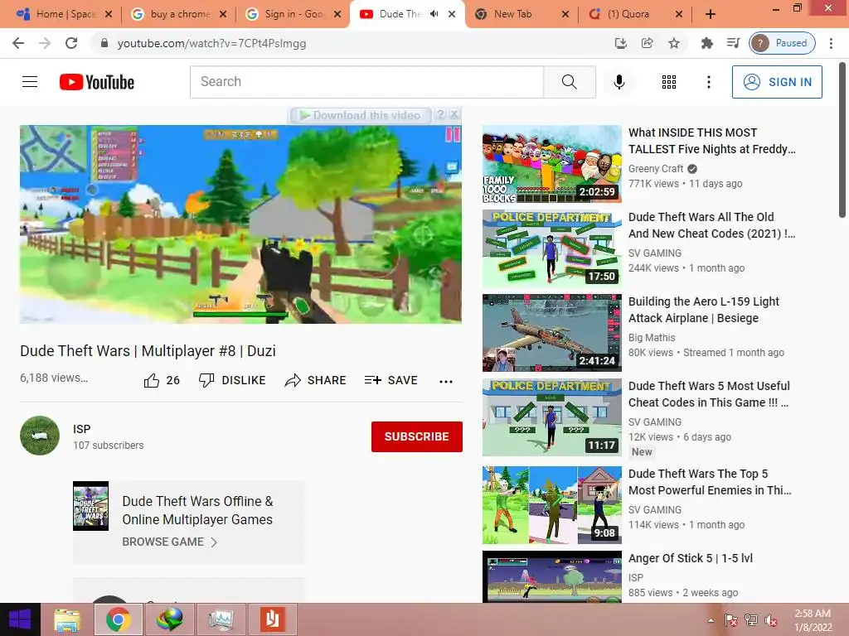Image resolution: width=849 pixels, height=636 pixels.
Task: Open a new browser tab
Action: click(x=711, y=14)
